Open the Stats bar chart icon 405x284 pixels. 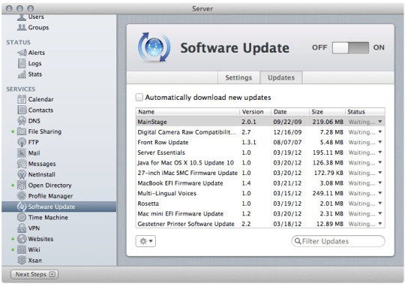tap(22, 74)
